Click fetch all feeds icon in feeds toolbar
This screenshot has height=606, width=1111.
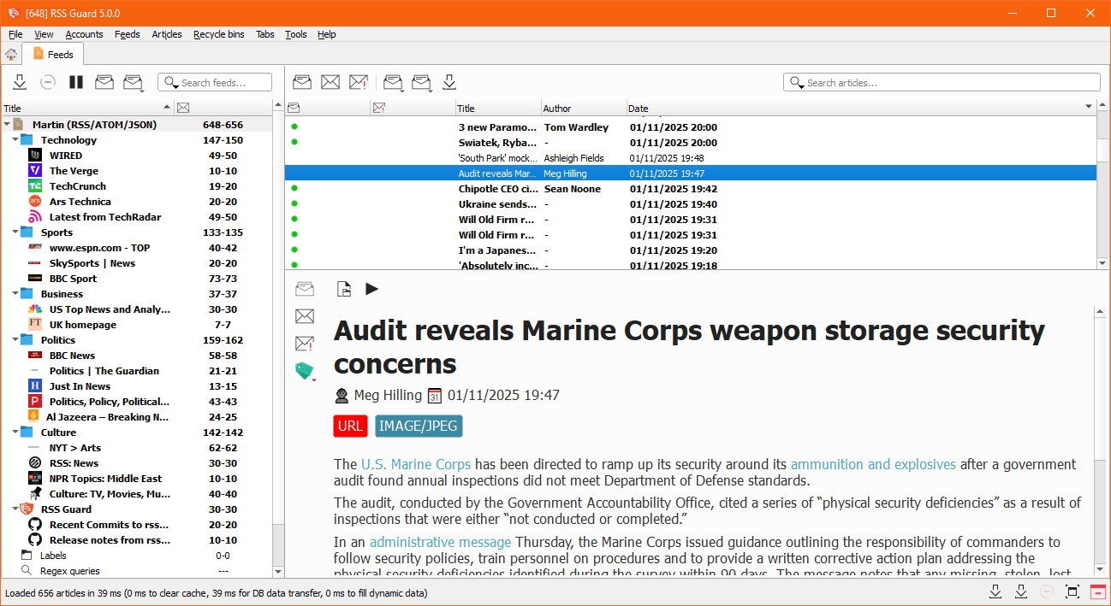[x=20, y=82]
